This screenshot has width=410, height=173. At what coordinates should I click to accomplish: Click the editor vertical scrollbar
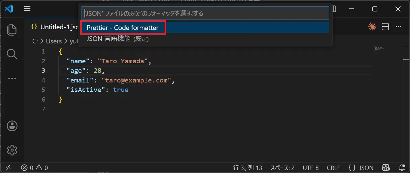point(406,104)
